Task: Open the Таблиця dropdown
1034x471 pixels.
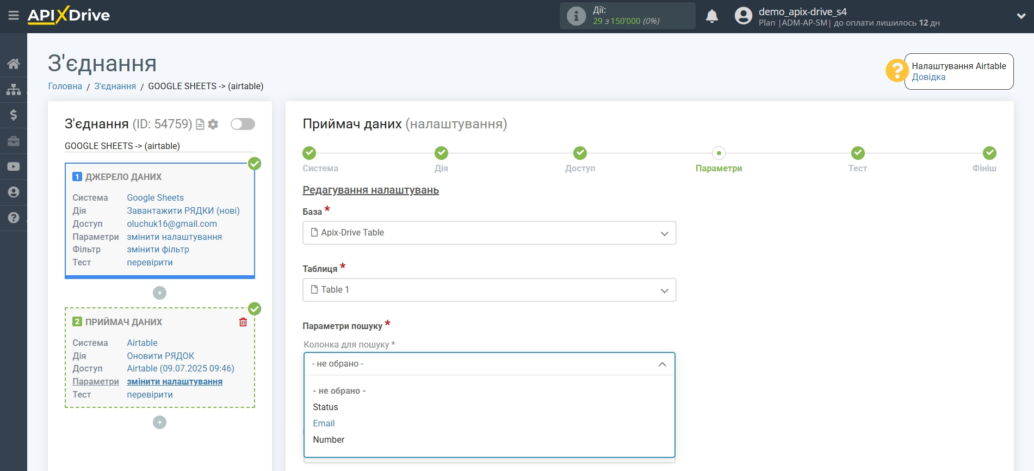Action: click(489, 290)
